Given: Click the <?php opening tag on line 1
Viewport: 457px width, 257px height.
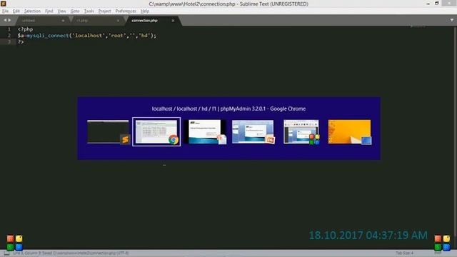Looking at the screenshot, I should click(26, 29).
